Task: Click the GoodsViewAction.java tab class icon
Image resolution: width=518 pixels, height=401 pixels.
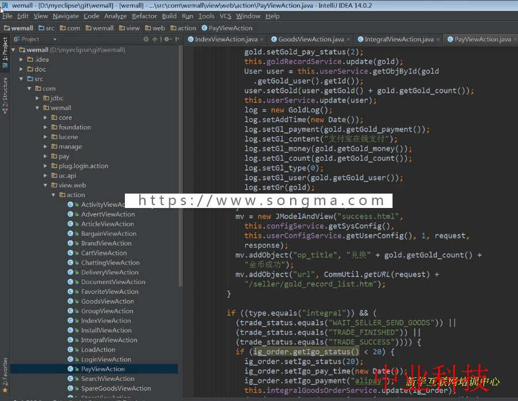Action: click(274, 39)
